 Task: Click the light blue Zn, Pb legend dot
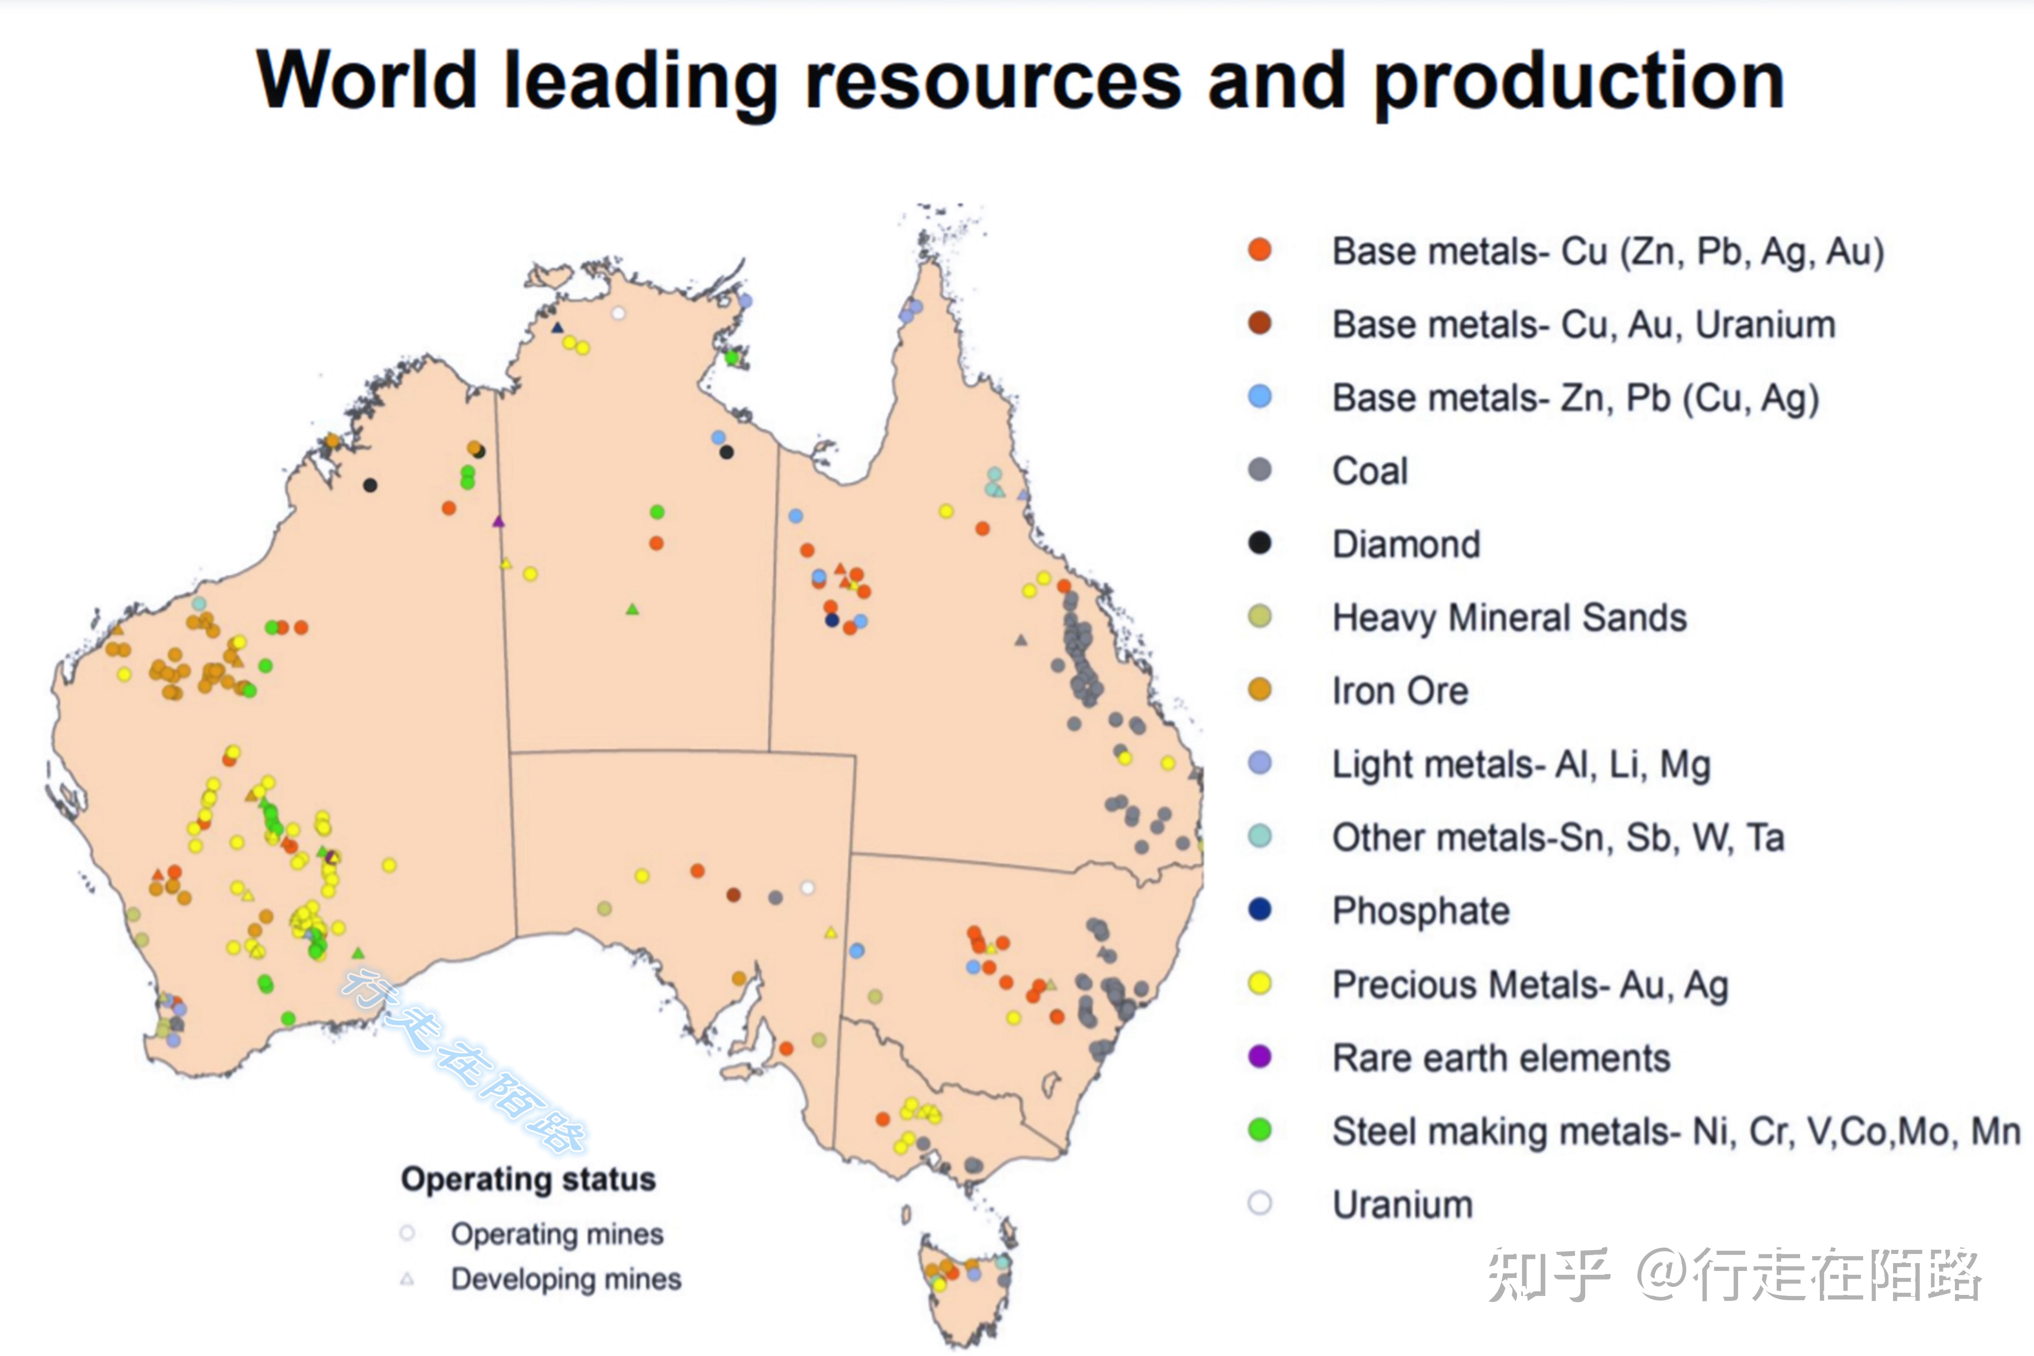pyautogui.click(x=1260, y=397)
